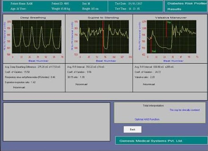
Task: Open the Supine to Standing R-R graph
Action: [104, 37]
